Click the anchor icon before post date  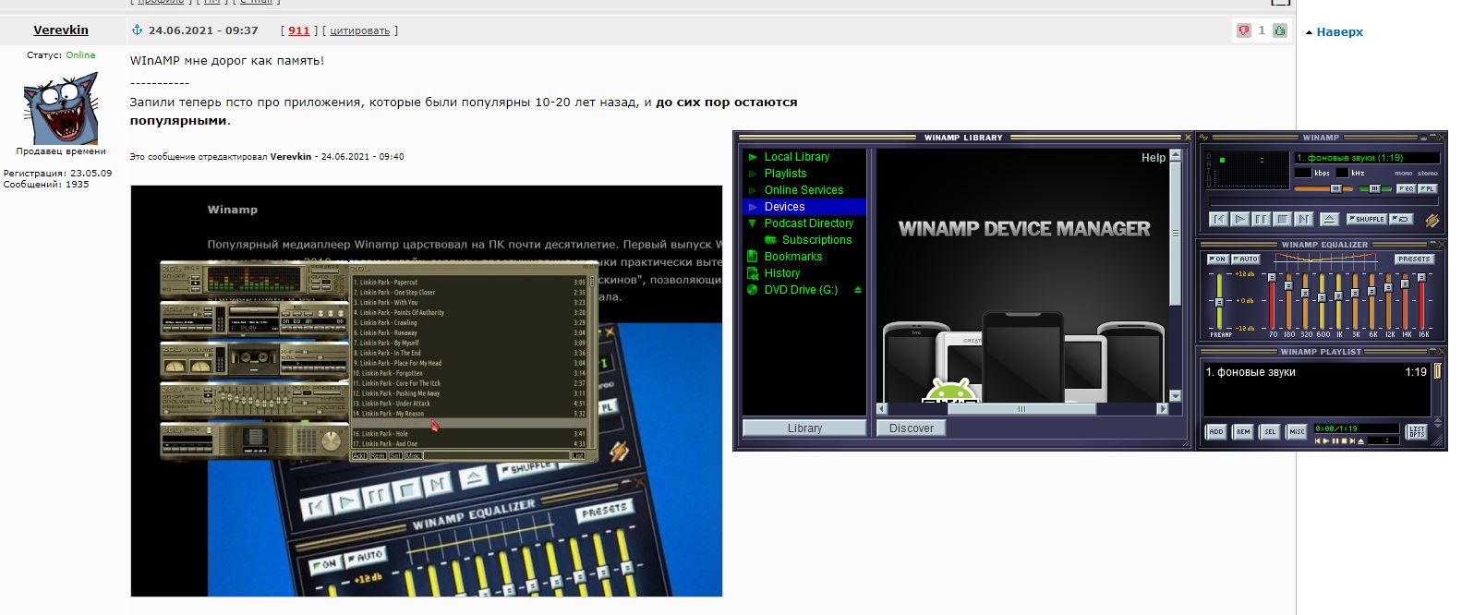(138, 30)
